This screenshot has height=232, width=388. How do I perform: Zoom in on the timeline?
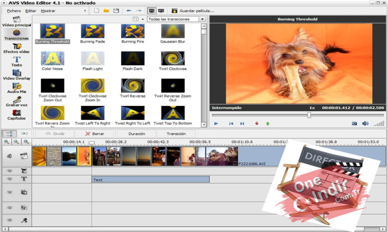(6, 142)
